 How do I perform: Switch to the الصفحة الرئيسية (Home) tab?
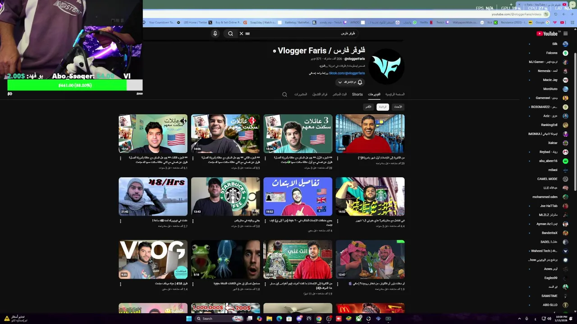point(395,94)
